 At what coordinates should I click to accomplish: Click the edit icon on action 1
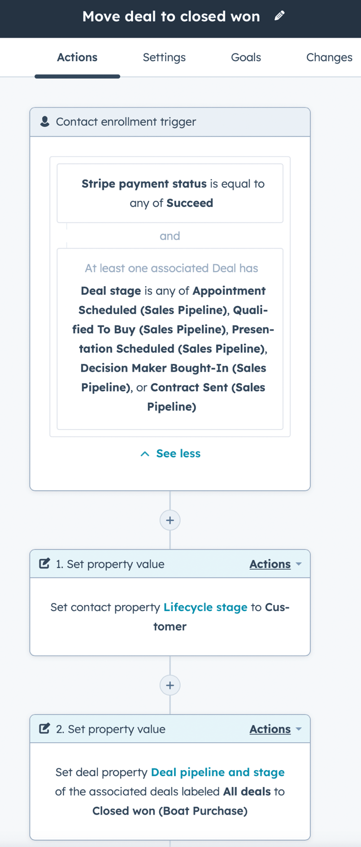(x=43, y=563)
